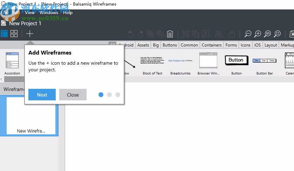Close the Add Wireframes tip popup
Image resolution: width=294 pixels, height=171 pixels.
click(x=73, y=95)
